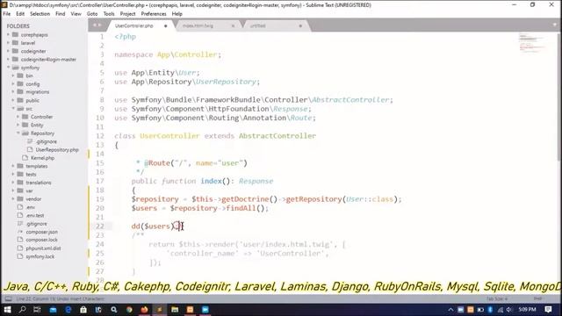Open Task View on the taskbar
Viewport: 562px width, 316px height.
tap(37, 310)
